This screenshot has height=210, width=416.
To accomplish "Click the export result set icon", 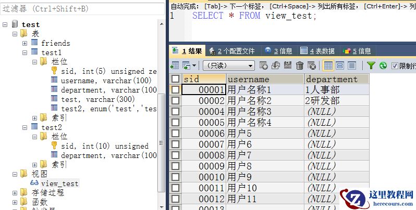I will coord(175,65).
